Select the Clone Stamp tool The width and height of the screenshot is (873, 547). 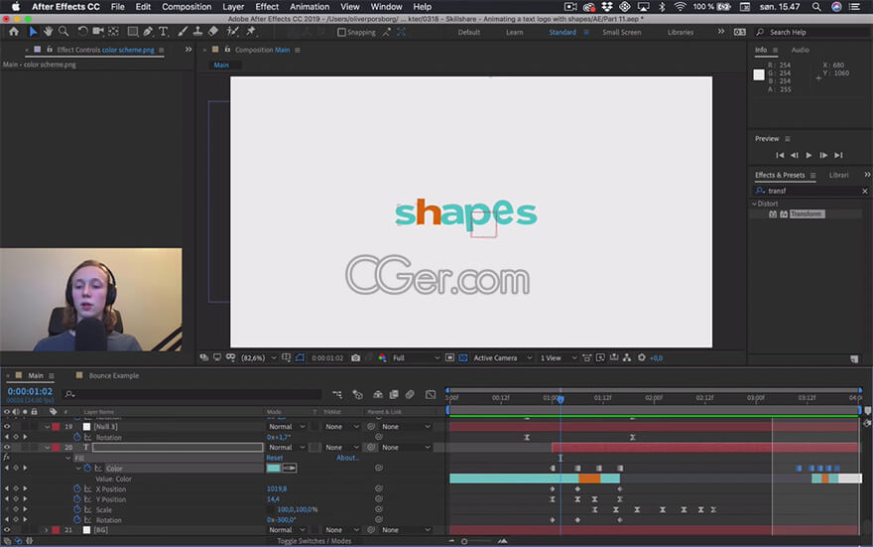197,32
